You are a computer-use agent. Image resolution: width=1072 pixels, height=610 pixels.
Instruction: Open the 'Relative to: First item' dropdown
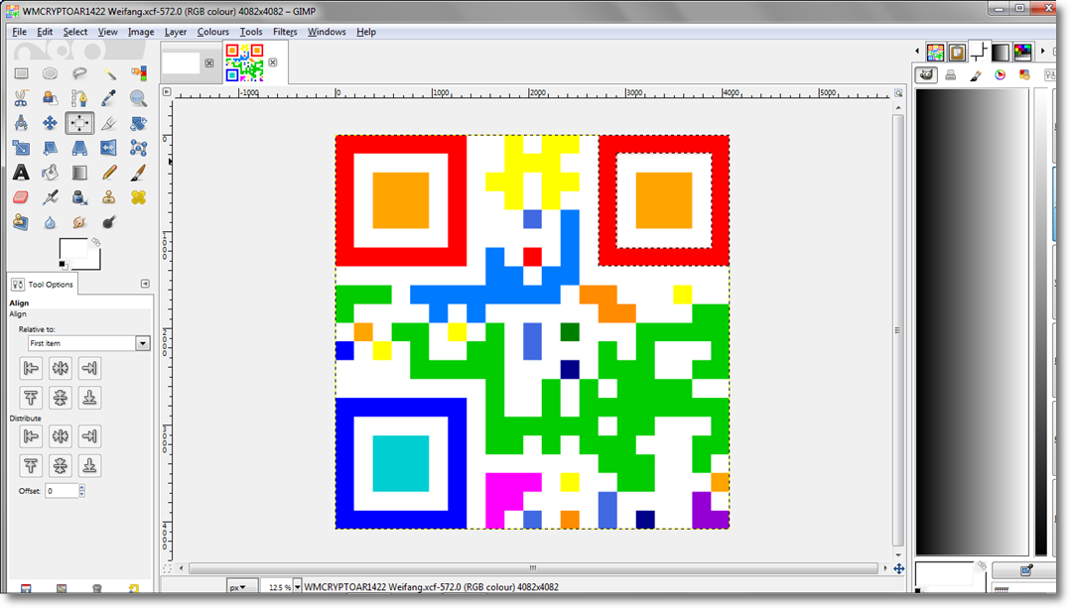pyautogui.click(x=88, y=343)
